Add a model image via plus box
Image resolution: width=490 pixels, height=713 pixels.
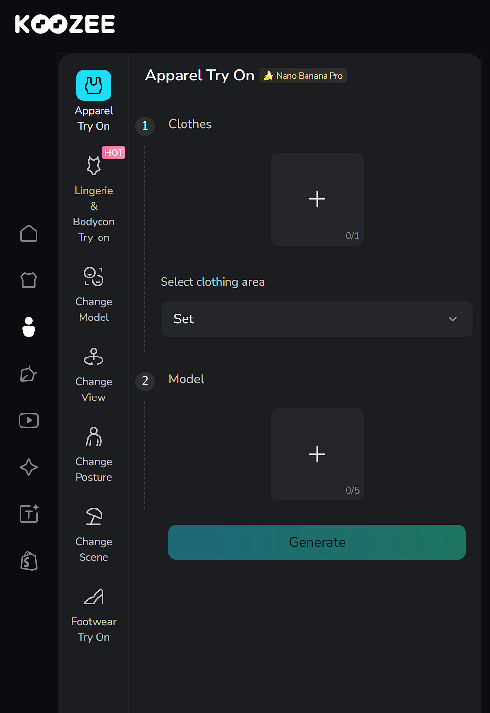317,454
